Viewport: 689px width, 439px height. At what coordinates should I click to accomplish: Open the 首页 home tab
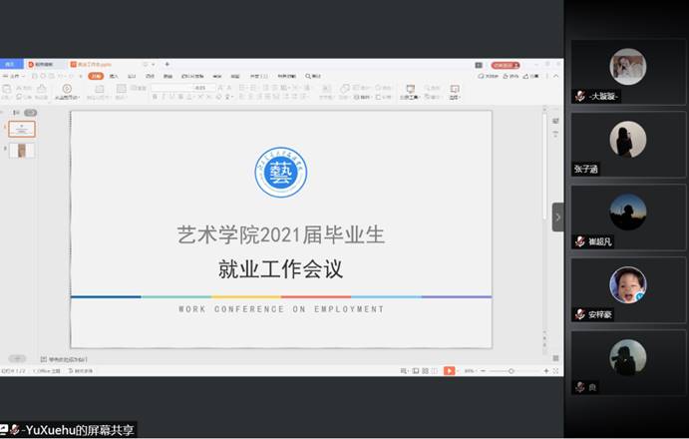coord(11,64)
